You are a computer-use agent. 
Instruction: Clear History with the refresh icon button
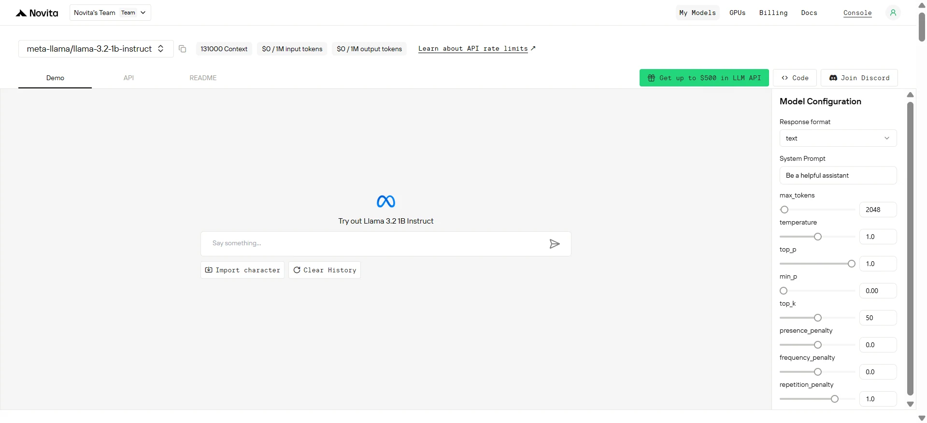pyautogui.click(x=325, y=270)
